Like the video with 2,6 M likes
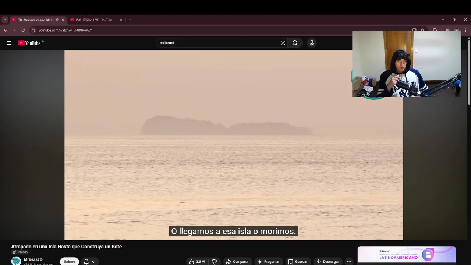 click(197, 262)
